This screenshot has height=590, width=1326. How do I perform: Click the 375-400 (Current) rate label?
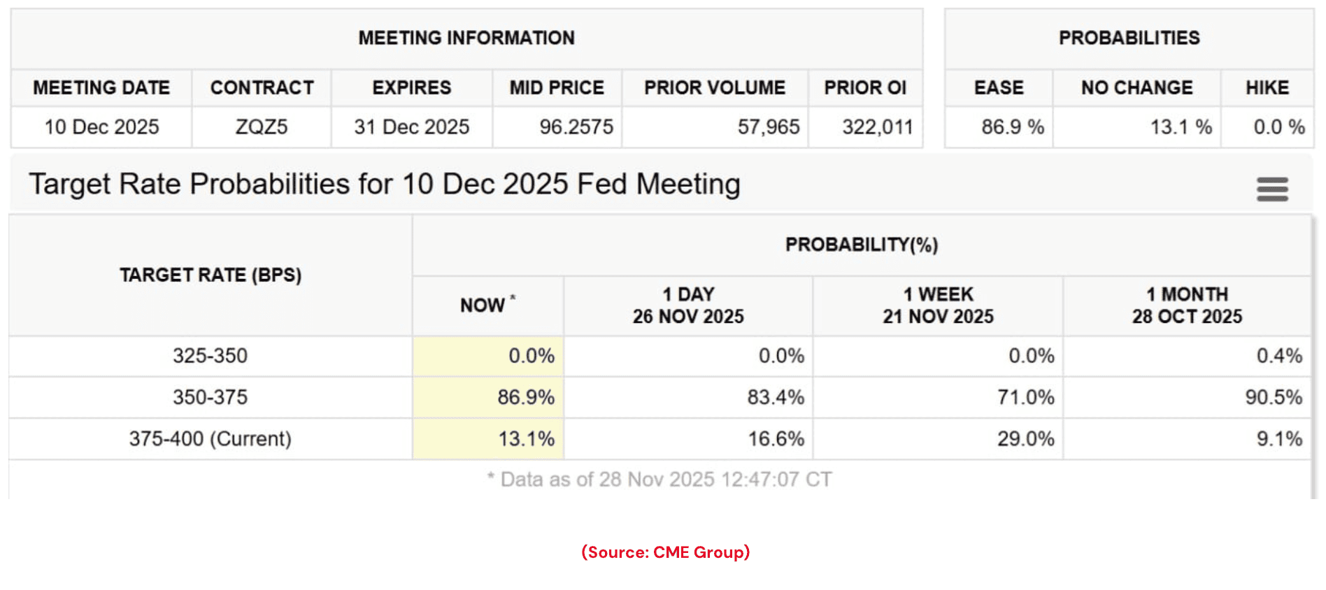pyautogui.click(x=210, y=438)
